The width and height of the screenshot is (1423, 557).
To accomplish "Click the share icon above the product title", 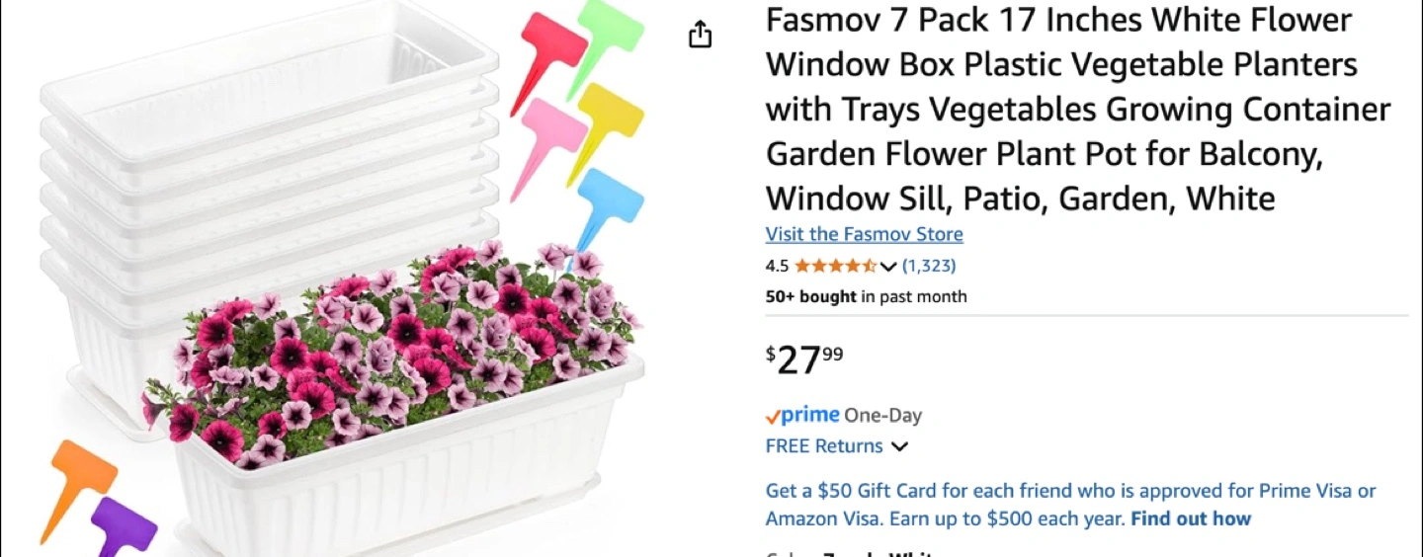I will 700,35.
